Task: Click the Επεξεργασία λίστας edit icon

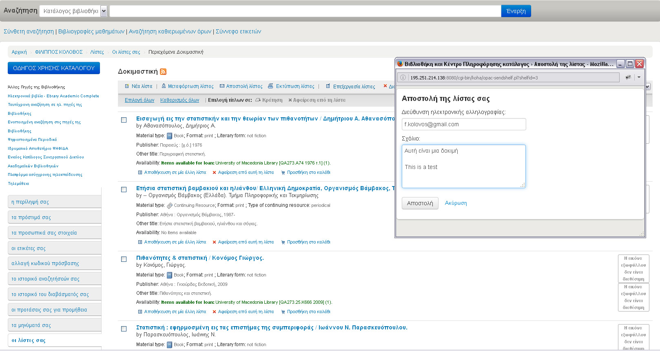Action: [328, 86]
